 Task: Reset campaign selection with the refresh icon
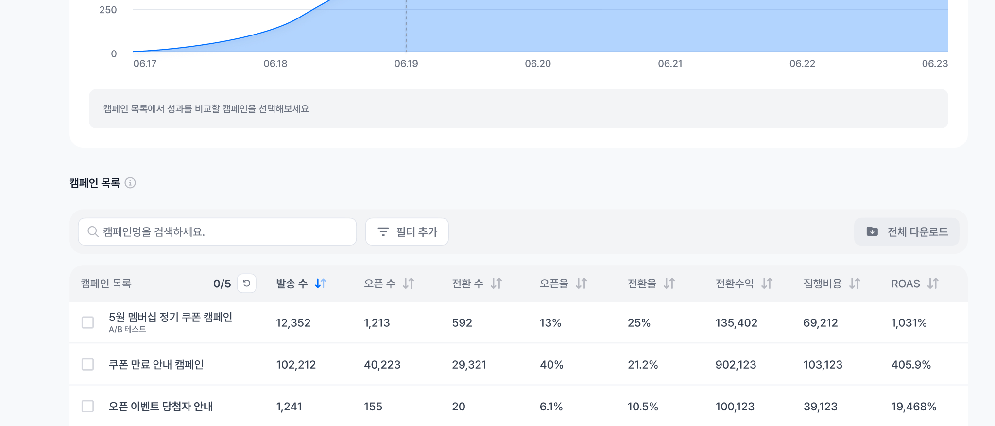click(x=246, y=283)
